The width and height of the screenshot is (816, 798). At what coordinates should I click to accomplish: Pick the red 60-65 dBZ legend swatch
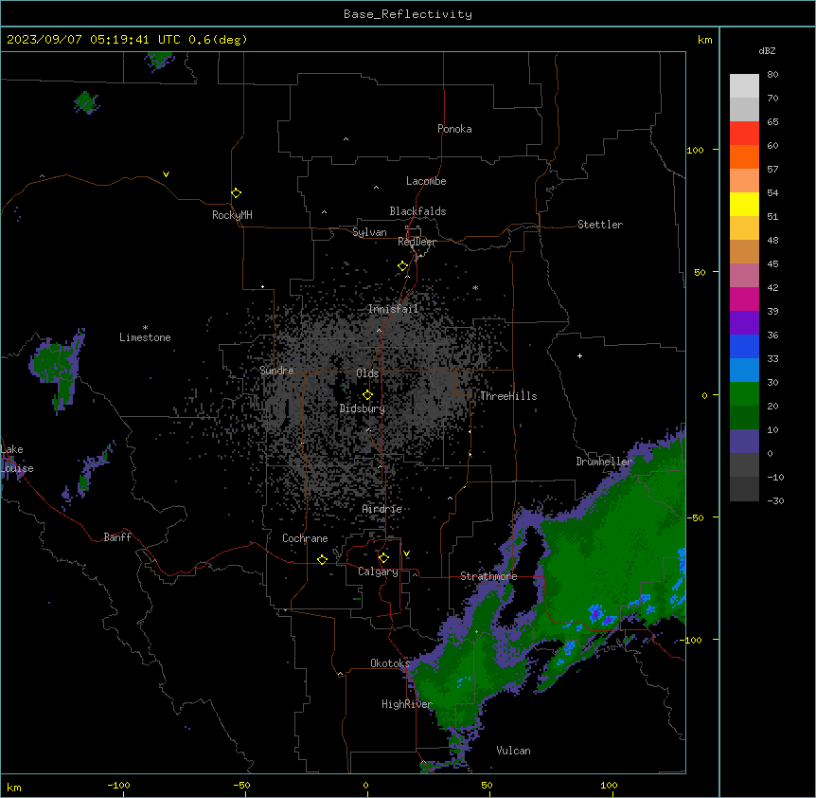click(x=744, y=134)
